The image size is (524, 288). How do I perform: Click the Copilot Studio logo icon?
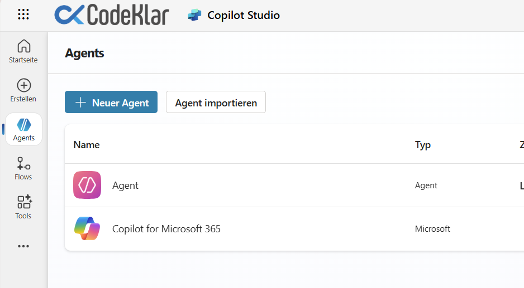pyautogui.click(x=194, y=15)
